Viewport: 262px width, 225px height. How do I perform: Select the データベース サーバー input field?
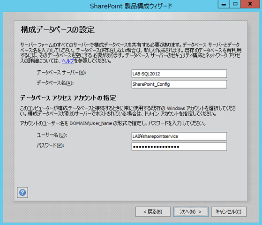point(179,74)
